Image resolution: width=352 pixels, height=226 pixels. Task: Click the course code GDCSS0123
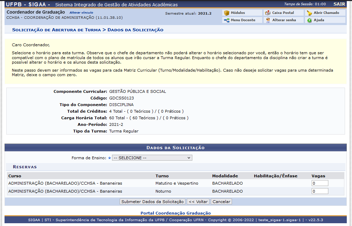coord(121,98)
